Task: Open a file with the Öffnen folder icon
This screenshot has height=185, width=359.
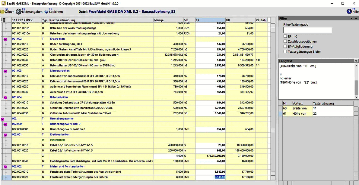Action: coord(3,11)
